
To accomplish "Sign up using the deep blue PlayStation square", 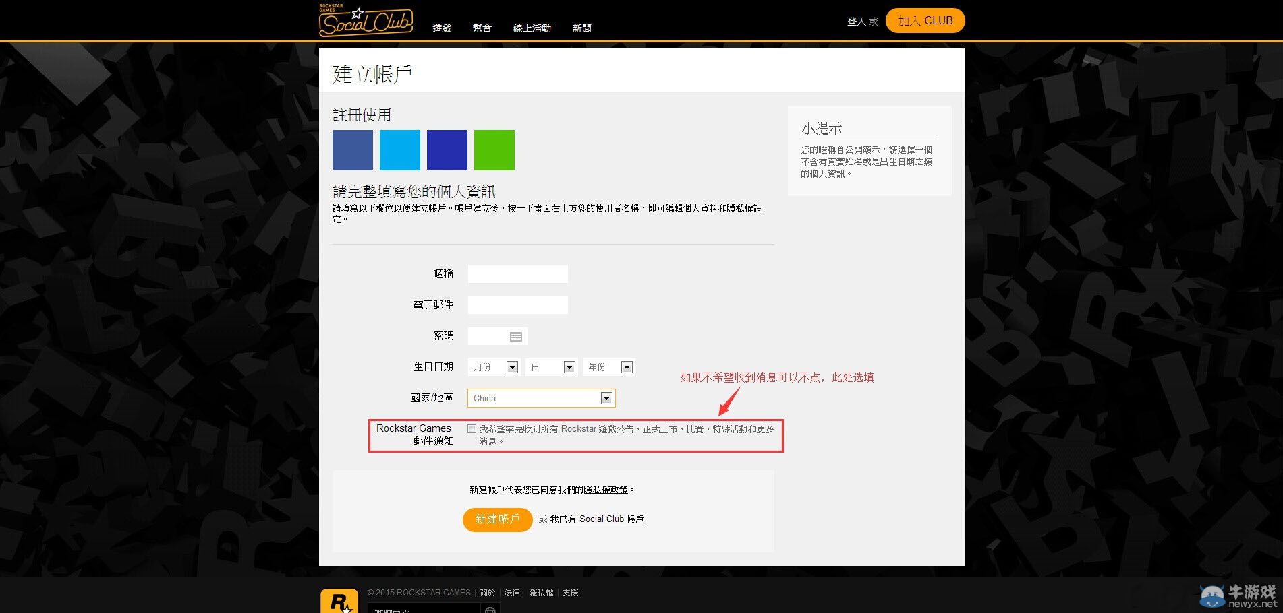I will tap(447, 150).
